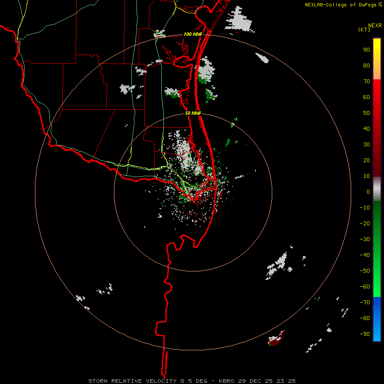The image size is (384, 384).
Task: Click the [KT] units label
Action: (364, 29)
